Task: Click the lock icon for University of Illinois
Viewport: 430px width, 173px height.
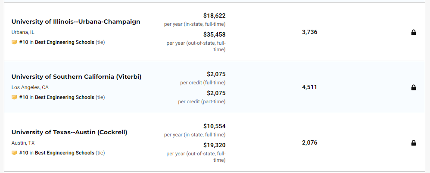Action: coord(413,32)
